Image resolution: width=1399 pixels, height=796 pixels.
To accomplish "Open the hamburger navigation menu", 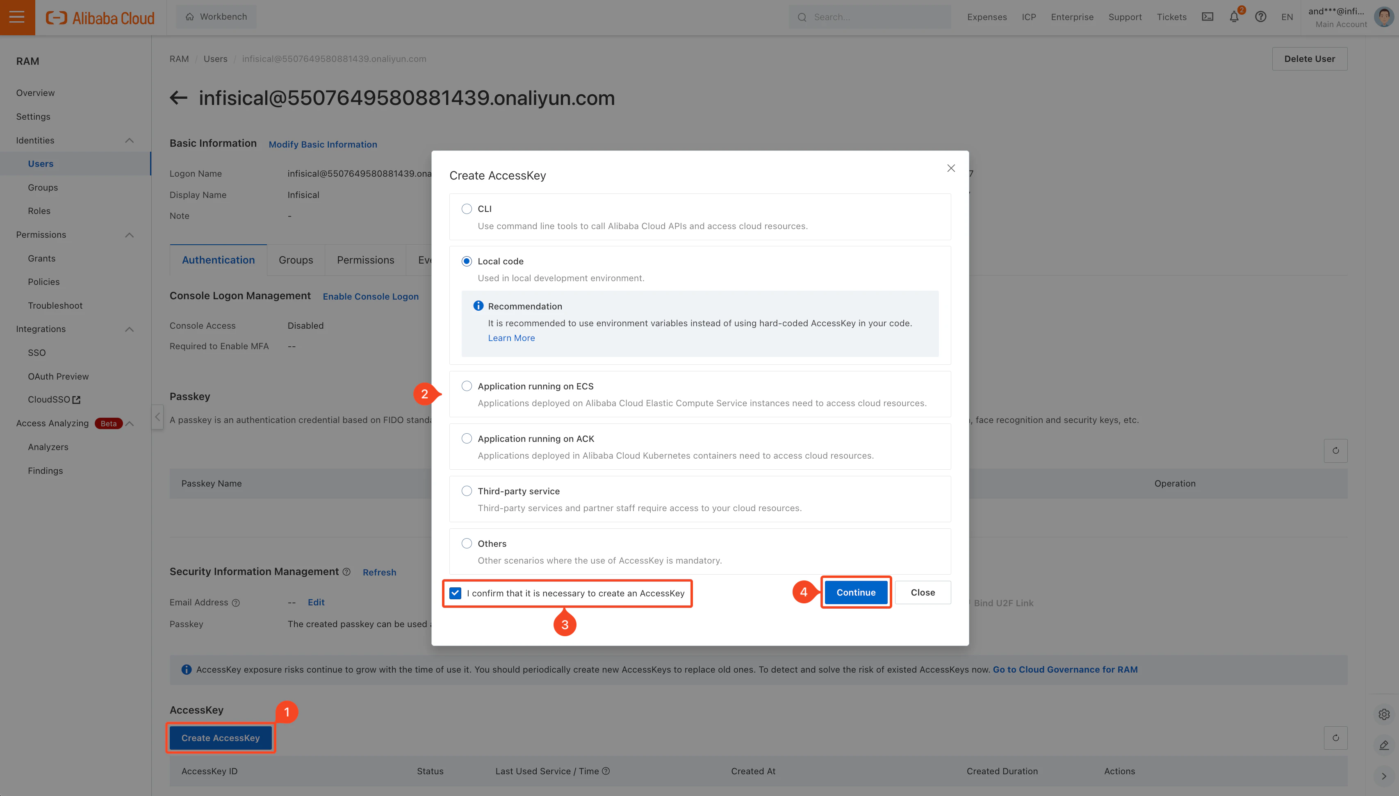I will tap(17, 17).
